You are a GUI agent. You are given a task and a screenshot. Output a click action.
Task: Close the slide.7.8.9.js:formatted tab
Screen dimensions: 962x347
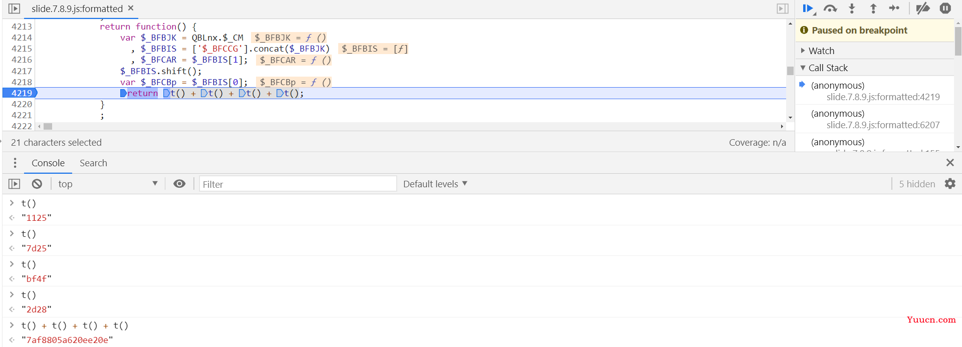click(x=131, y=8)
